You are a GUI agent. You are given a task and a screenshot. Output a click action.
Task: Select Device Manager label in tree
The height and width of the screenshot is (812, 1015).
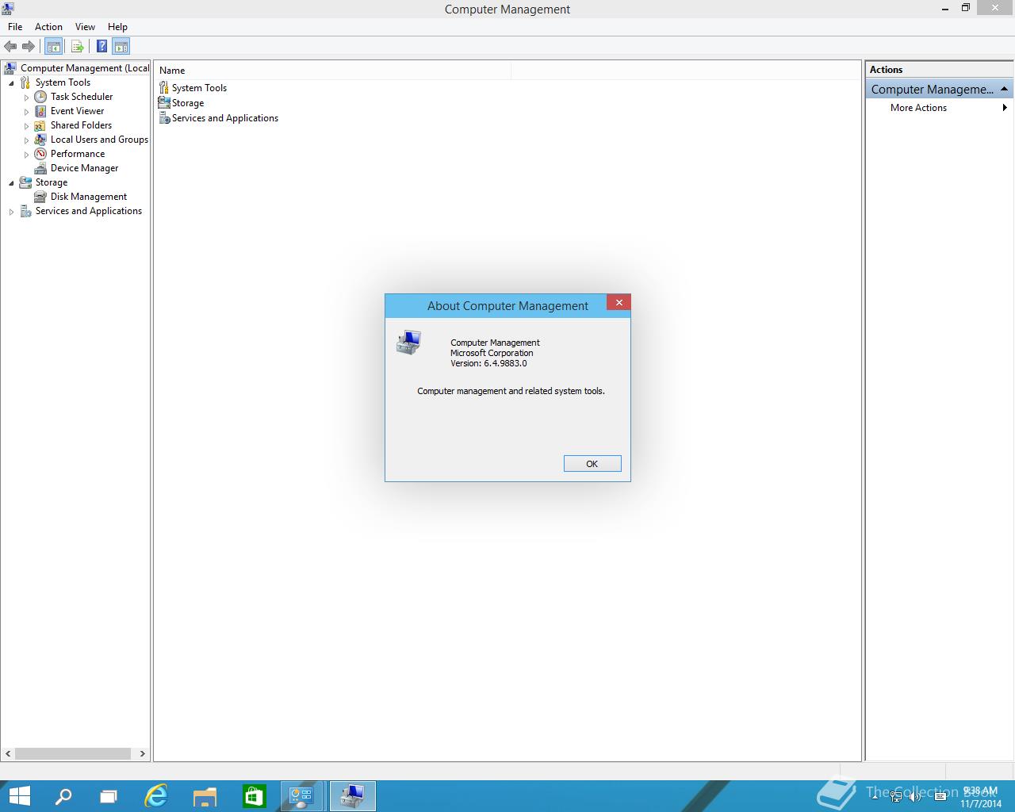85,168
